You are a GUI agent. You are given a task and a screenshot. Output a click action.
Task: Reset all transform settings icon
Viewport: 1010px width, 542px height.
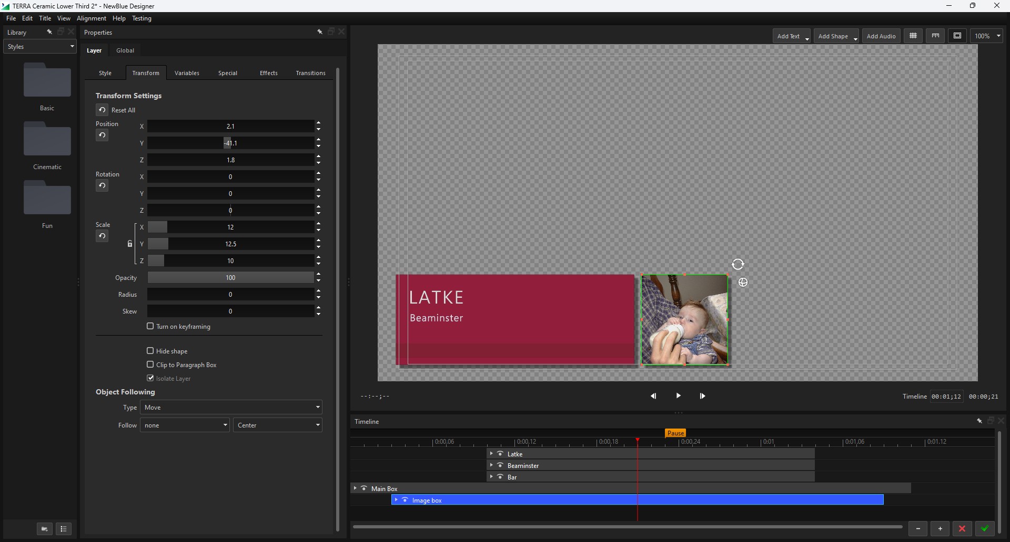pyautogui.click(x=102, y=110)
